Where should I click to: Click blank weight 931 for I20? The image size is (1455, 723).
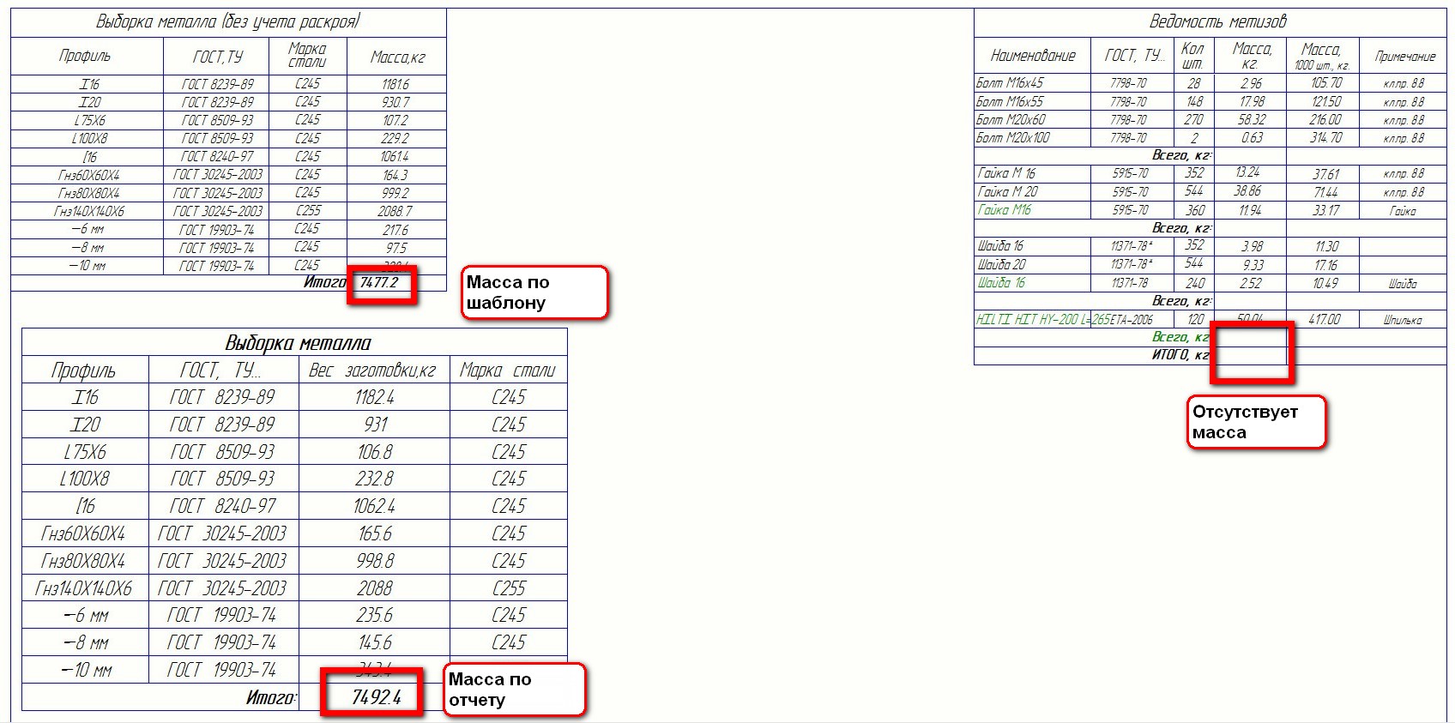375,425
